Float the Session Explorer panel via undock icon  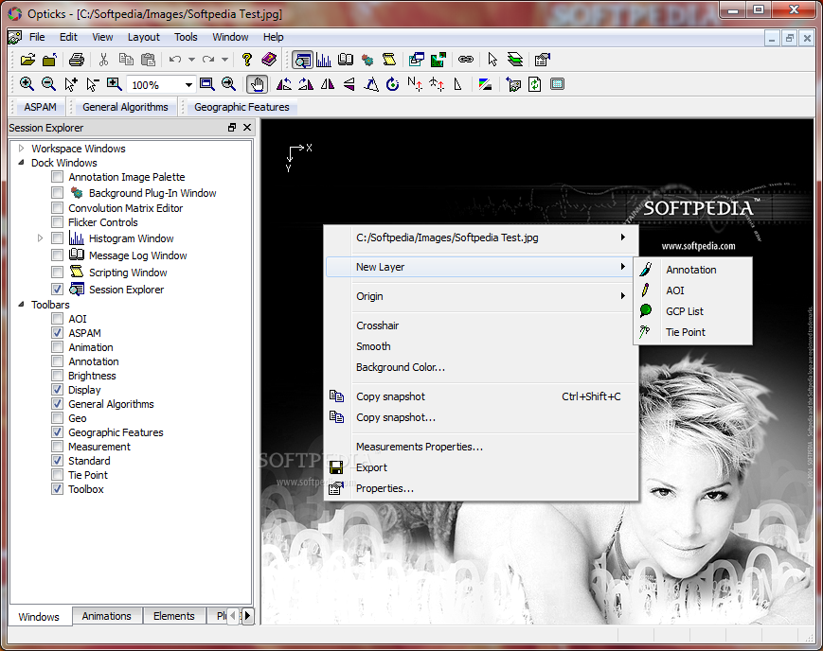(x=232, y=128)
